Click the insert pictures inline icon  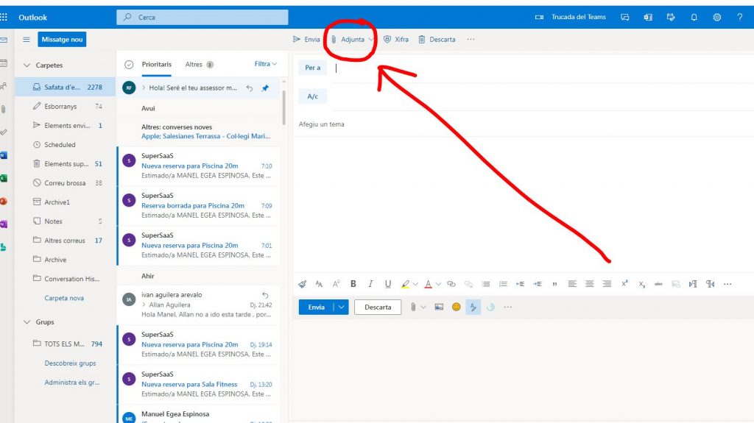439,307
